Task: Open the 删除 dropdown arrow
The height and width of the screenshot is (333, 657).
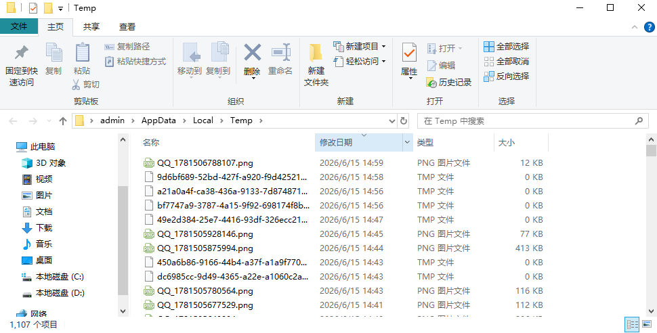Action: (x=252, y=79)
